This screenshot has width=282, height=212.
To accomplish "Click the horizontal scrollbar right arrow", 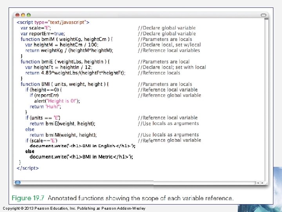I will (x=262, y=183).
